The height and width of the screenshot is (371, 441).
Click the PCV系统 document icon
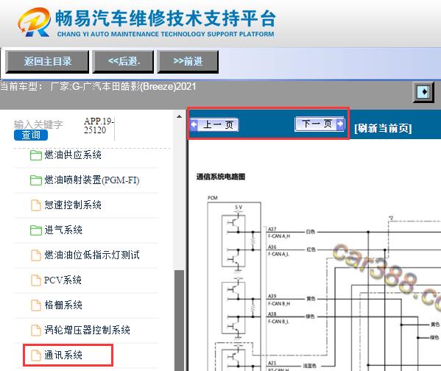point(36,280)
